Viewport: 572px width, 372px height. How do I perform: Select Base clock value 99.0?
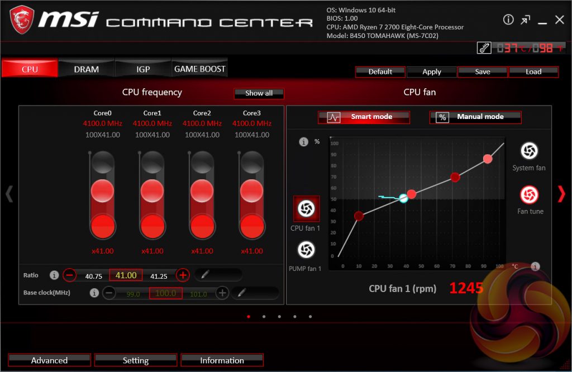[x=133, y=294]
